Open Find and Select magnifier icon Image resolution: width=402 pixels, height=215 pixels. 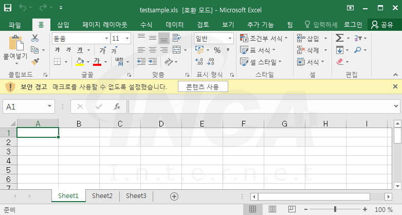[x=358, y=50]
